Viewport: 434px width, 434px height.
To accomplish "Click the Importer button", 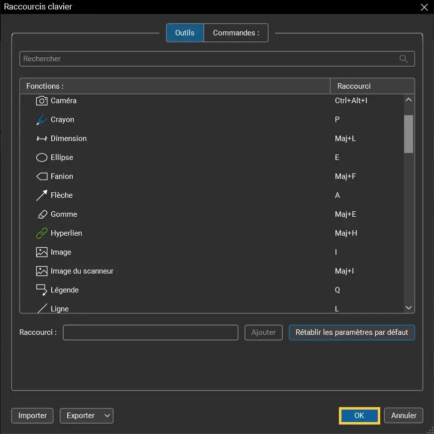I will [32, 416].
